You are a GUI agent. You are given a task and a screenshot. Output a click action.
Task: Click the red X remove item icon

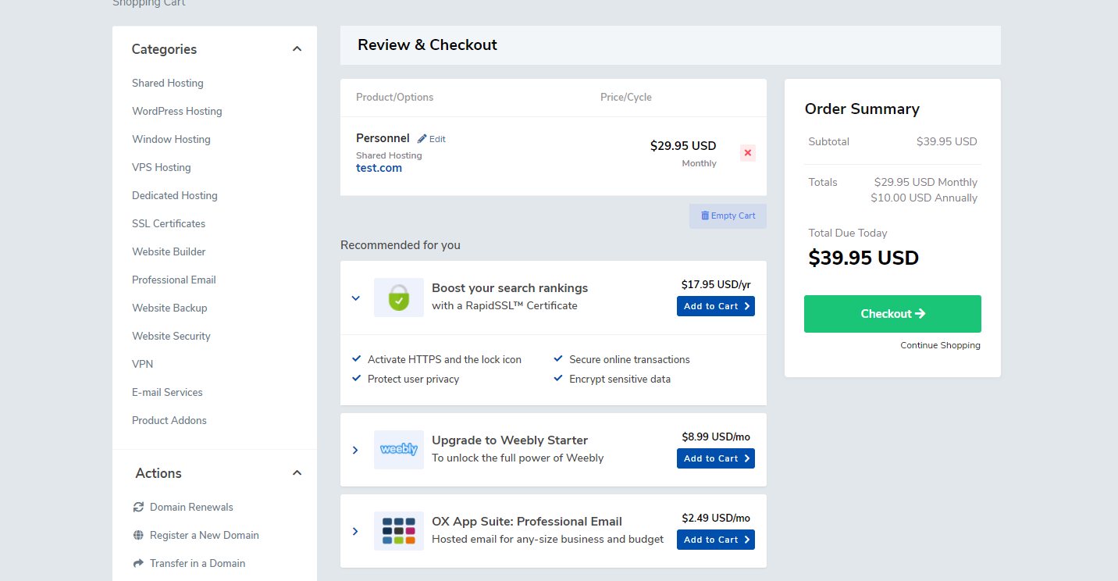[747, 153]
